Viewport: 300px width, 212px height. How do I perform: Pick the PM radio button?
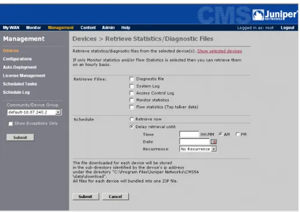[x=238, y=134]
